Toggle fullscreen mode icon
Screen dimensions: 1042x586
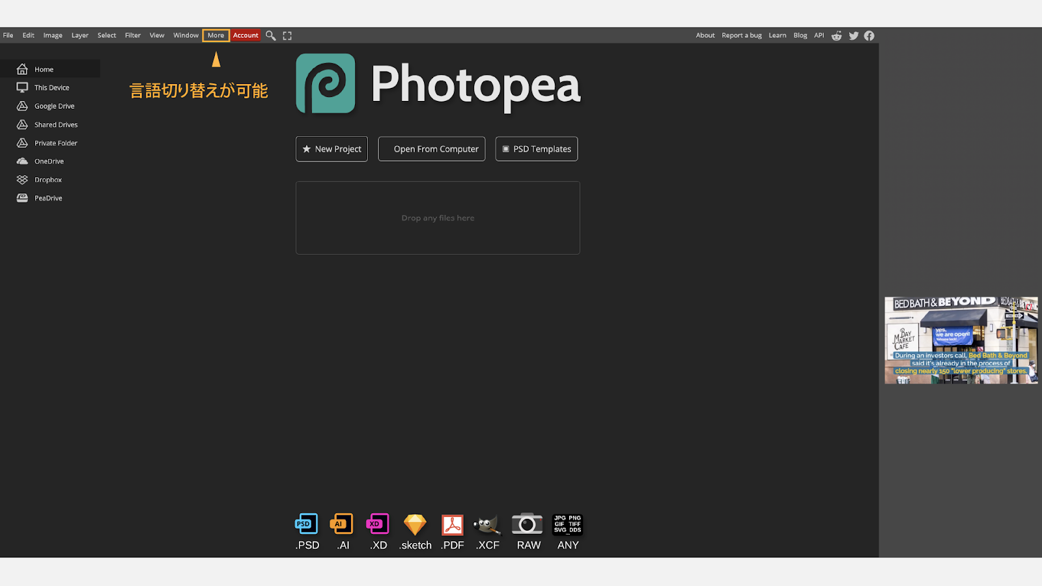pyautogui.click(x=287, y=36)
